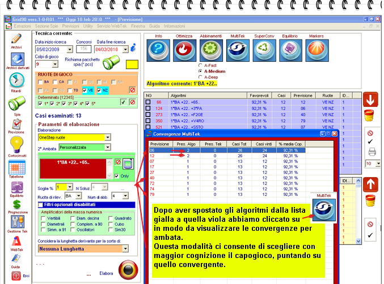This screenshot has height=284, width=384.
Task: Click the Richiama pacchetto spia flashlight
Action: 111,63
